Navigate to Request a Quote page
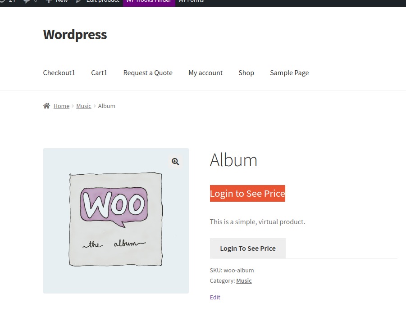 (x=148, y=72)
